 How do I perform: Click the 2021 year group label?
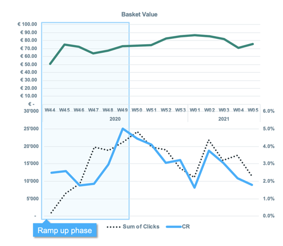224,119
